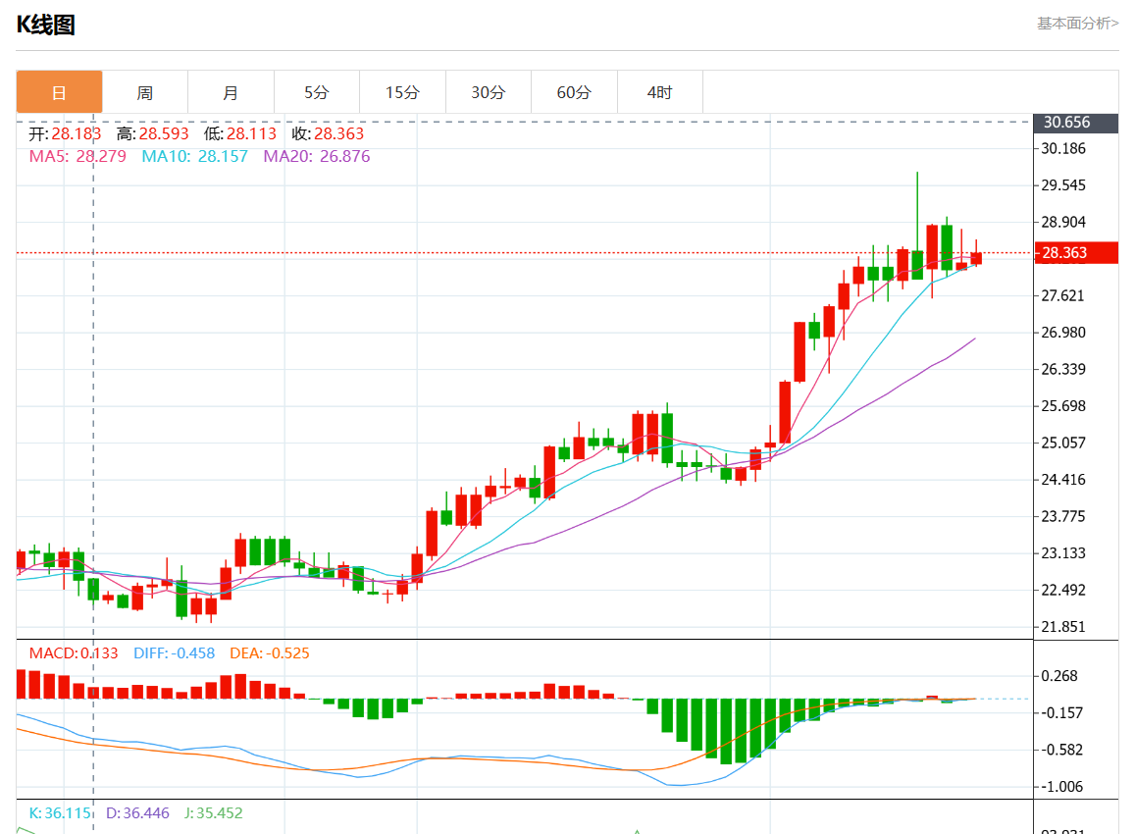This screenshot has height=834, width=1135.
Task: Open the 15分 interval tab
Action: tap(402, 92)
